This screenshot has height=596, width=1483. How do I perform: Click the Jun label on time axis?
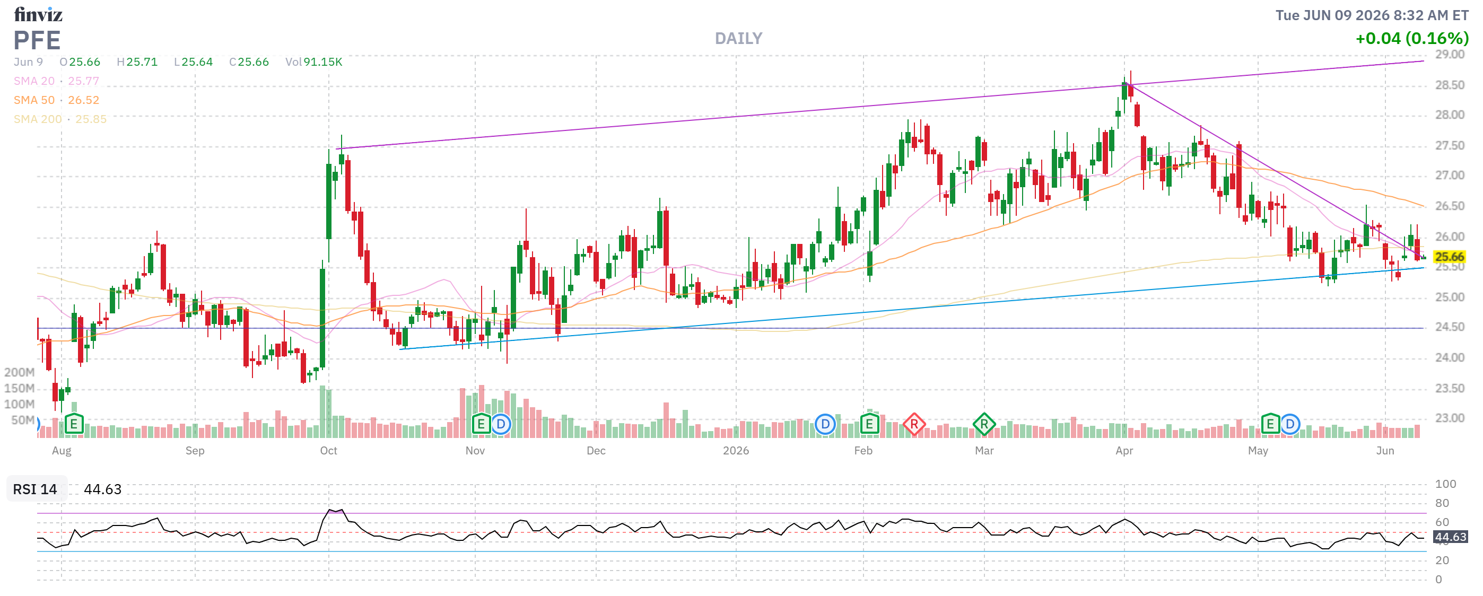click(1385, 451)
